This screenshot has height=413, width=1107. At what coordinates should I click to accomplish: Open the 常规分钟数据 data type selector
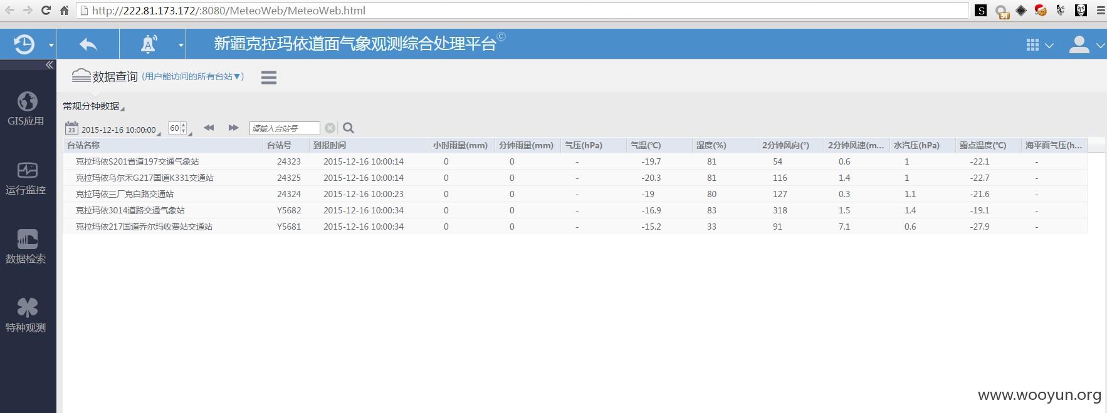point(93,106)
